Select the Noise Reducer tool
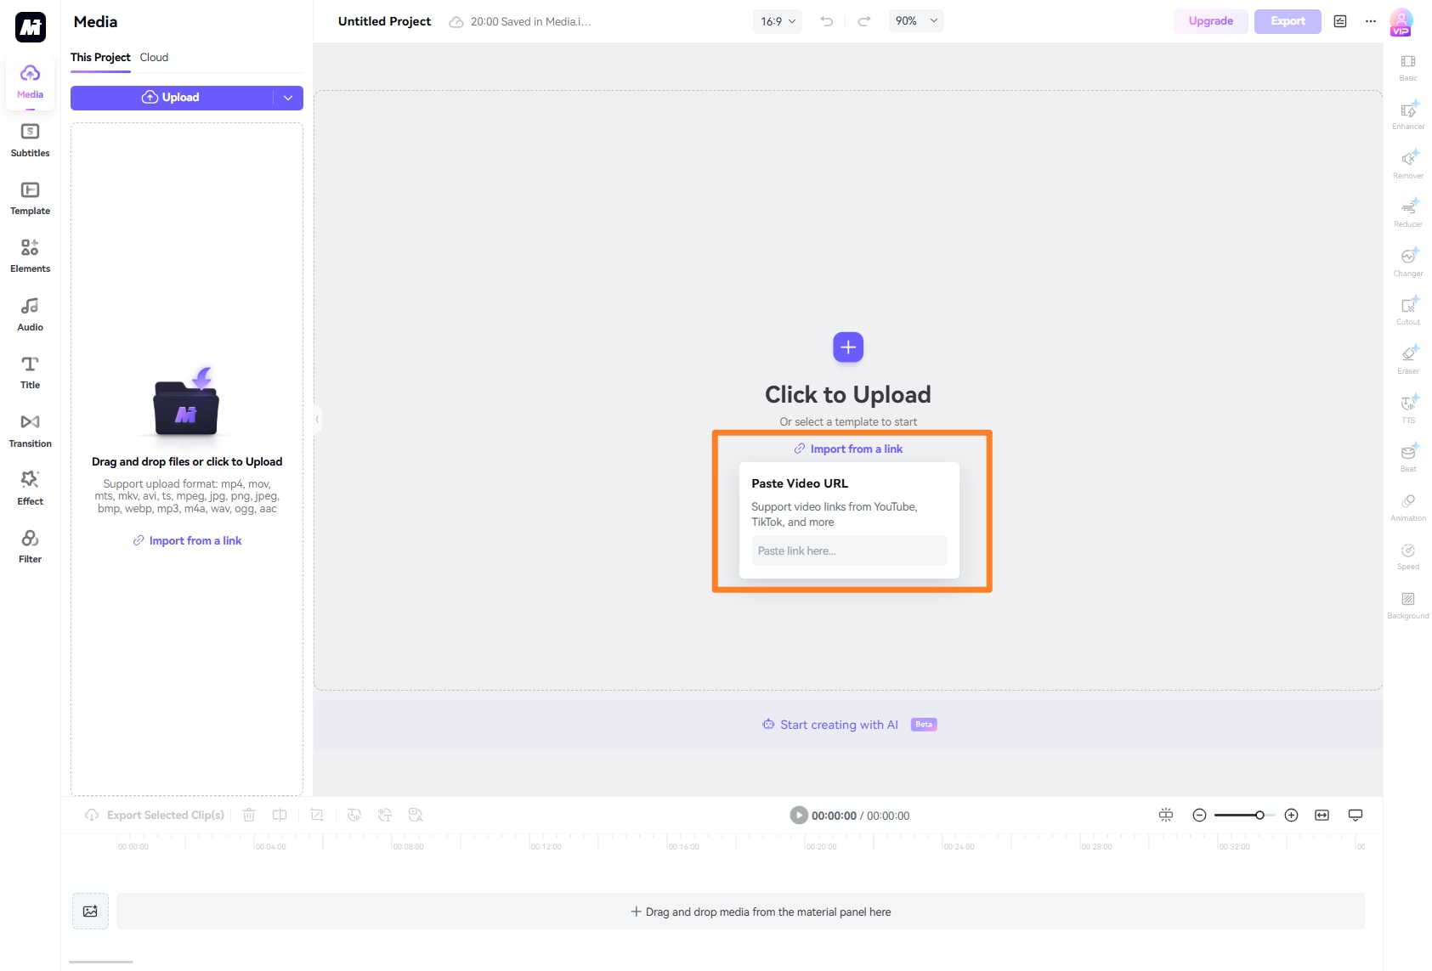The width and height of the screenshot is (1432, 971). coord(1408,212)
